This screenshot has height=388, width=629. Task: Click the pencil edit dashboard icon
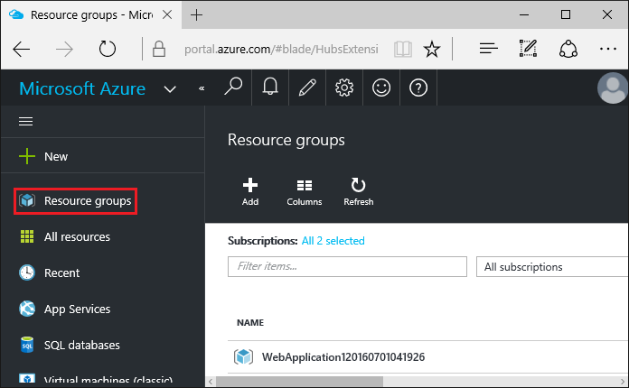(x=307, y=88)
